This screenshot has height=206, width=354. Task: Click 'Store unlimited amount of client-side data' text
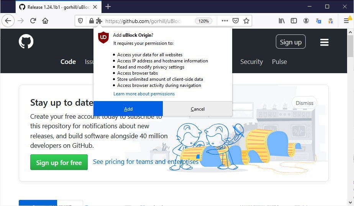[x=160, y=79]
